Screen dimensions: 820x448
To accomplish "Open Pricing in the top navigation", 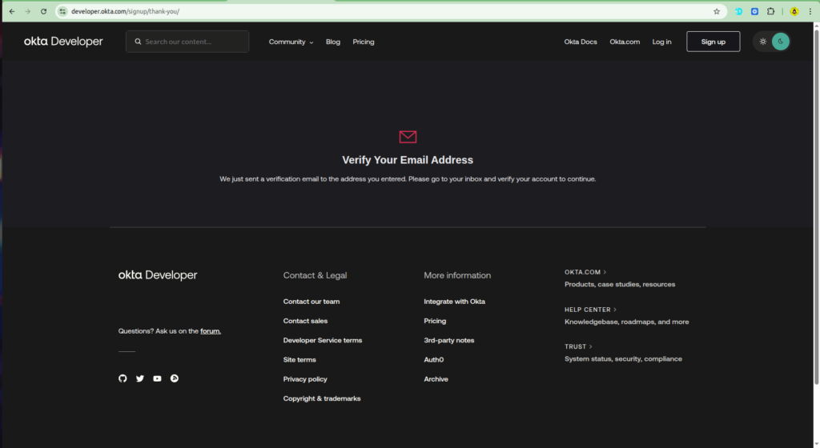I will (364, 42).
